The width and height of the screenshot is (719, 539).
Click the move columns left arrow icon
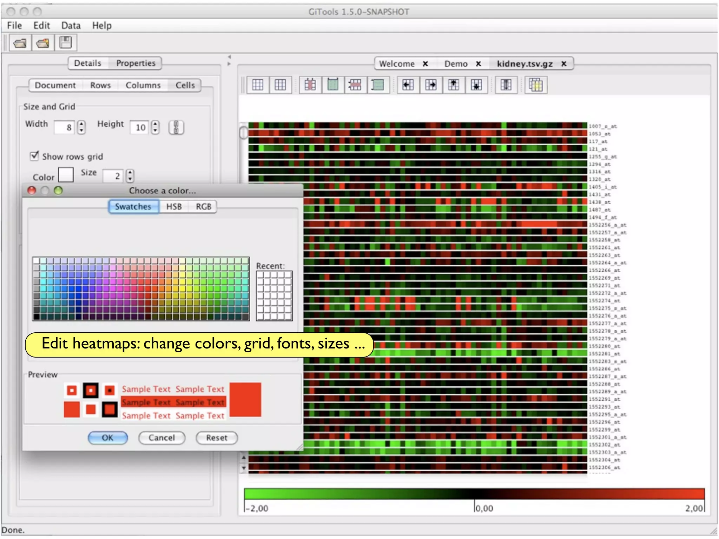coord(408,85)
